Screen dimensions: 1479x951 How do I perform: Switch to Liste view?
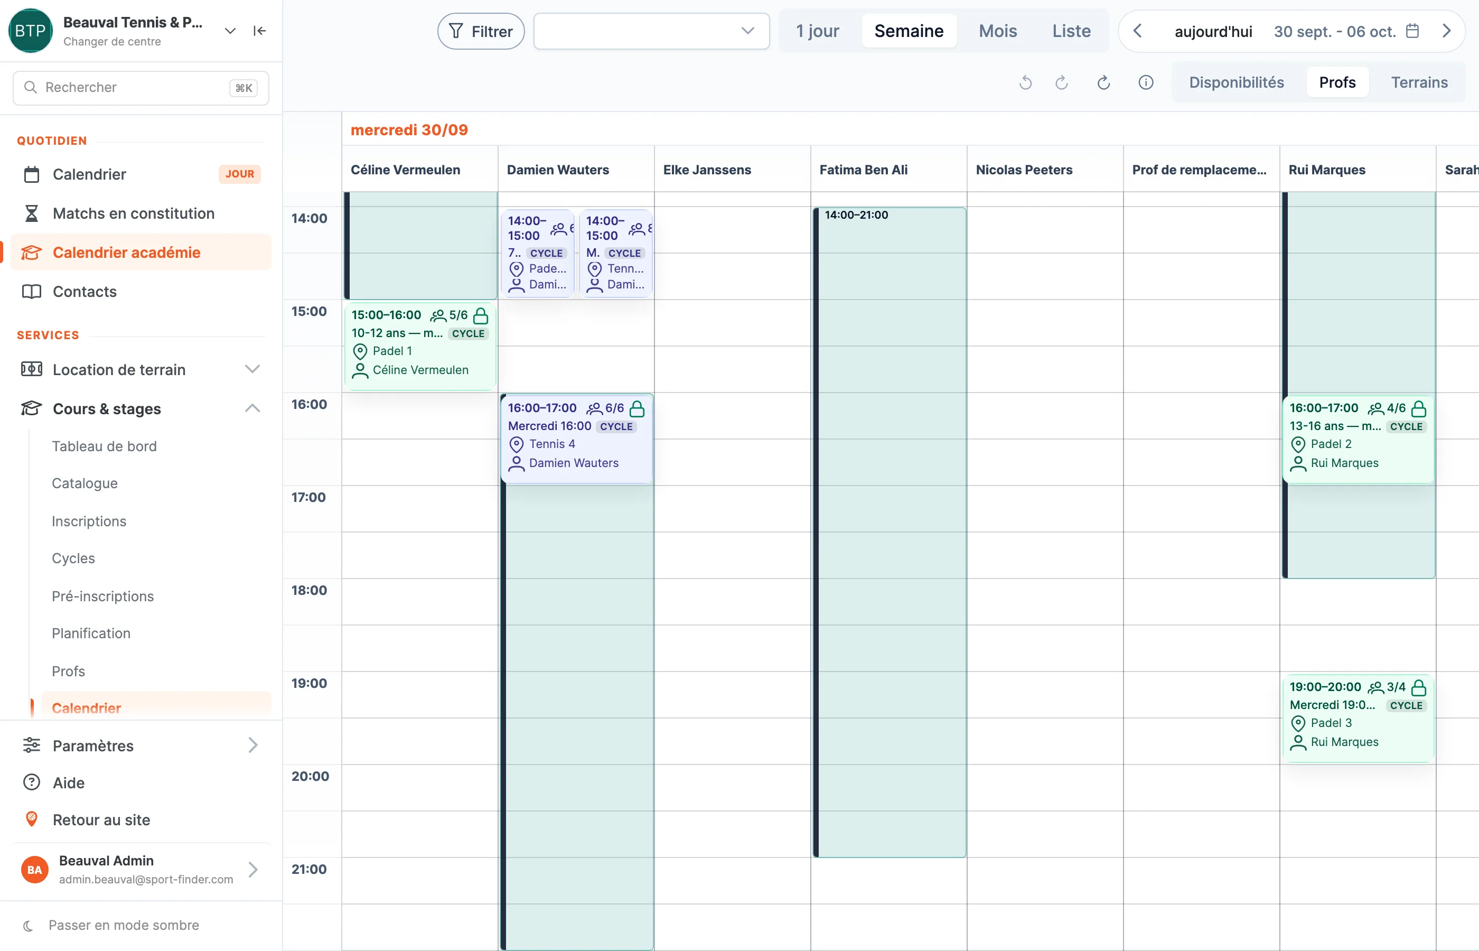point(1071,31)
